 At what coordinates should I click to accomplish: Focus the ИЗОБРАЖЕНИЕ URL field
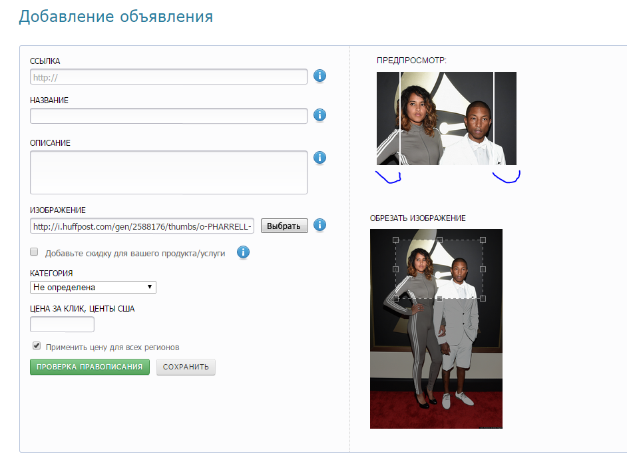(142, 226)
